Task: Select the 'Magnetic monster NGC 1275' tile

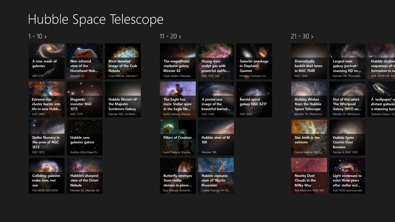Action: [x=84, y=99]
